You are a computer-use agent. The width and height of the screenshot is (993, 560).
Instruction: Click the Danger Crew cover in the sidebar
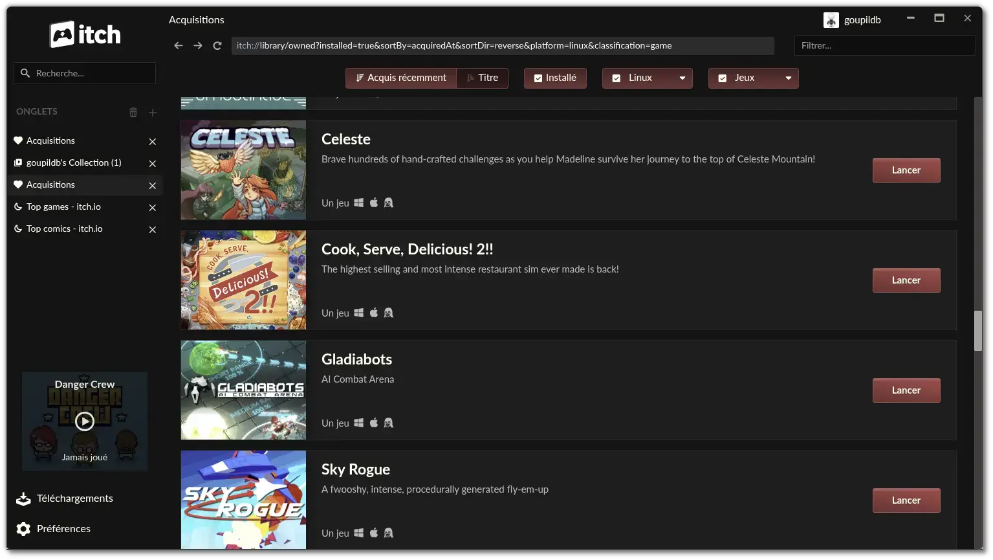pyautogui.click(x=85, y=421)
